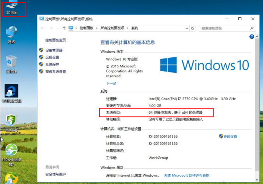Click the WorkGroup value
This screenshot has width=263, height=184.
158,158
